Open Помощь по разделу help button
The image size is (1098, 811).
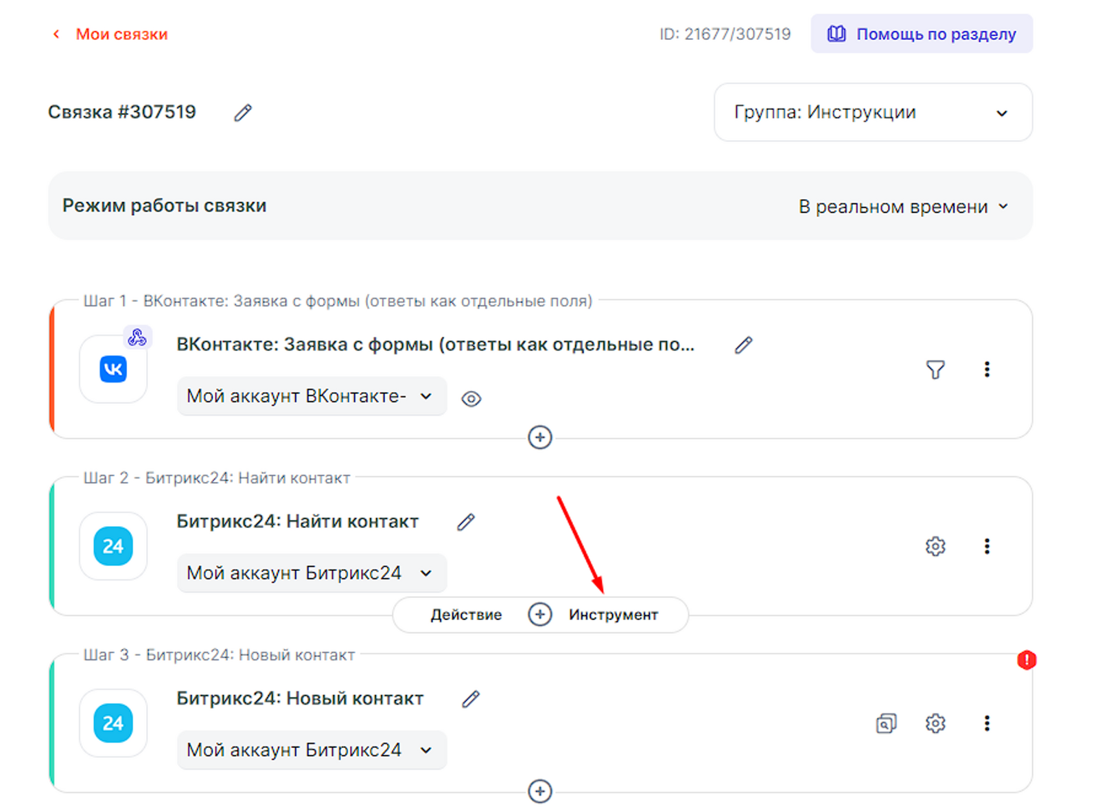pos(921,34)
